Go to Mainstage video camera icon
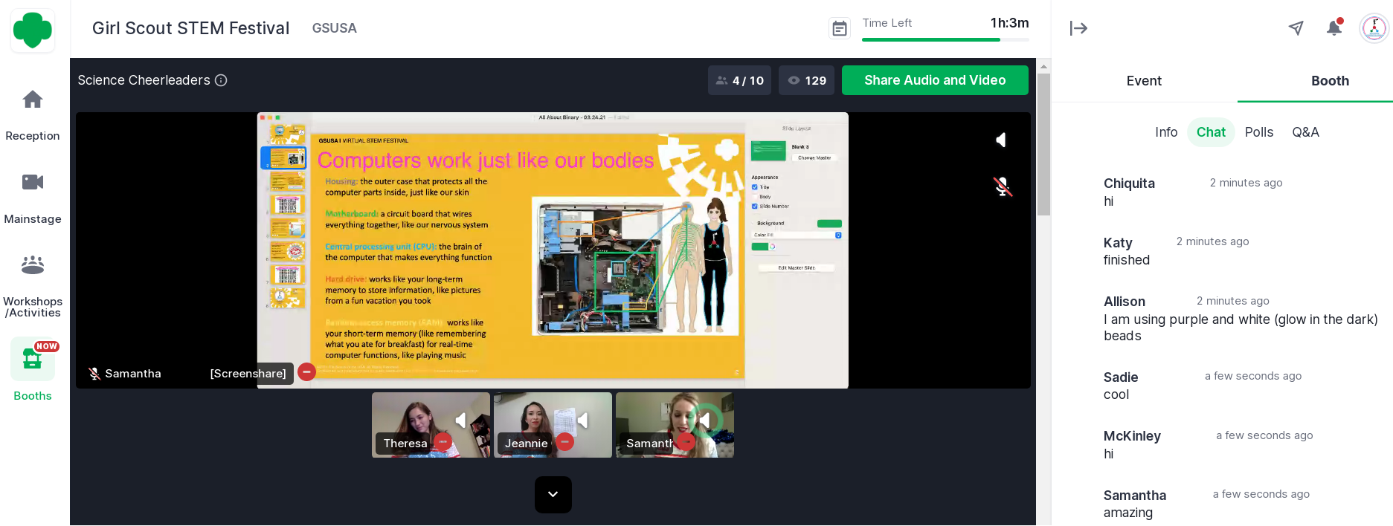This screenshot has width=1393, height=526. [x=33, y=182]
